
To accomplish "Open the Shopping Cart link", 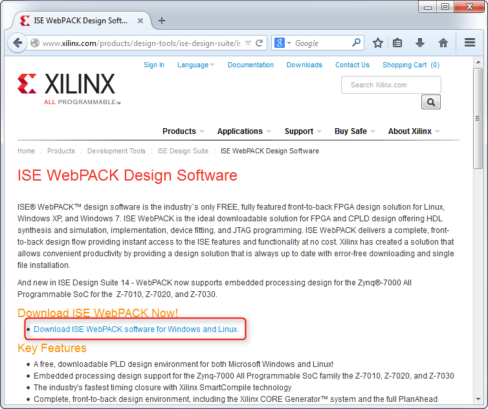I will 410,65.
